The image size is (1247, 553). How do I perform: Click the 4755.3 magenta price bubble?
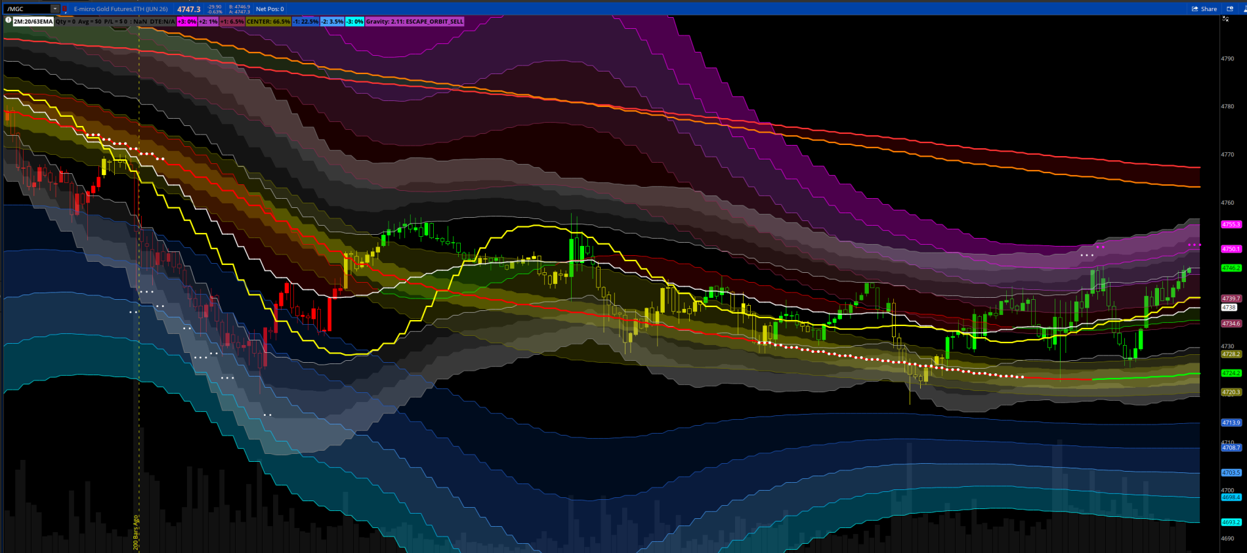click(1231, 224)
